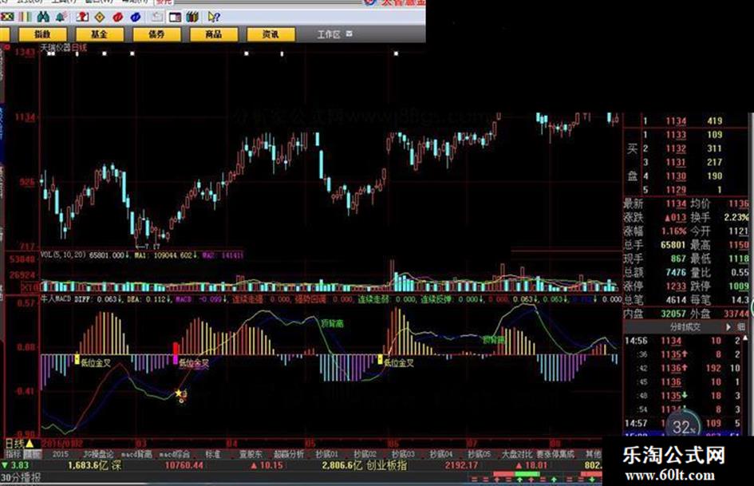Click the 总手 65801 value

[673, 245]
